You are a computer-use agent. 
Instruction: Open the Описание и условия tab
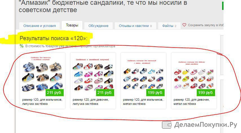(39, 26)
